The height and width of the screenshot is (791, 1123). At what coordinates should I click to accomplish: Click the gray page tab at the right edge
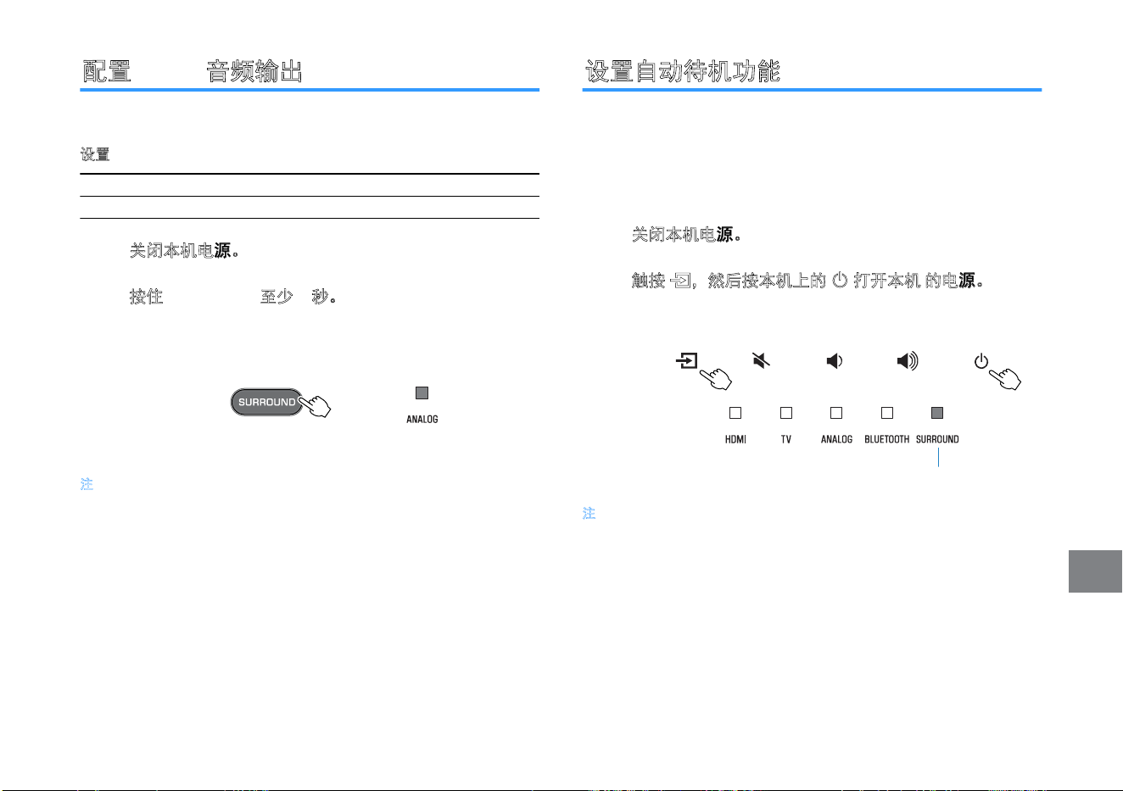point(1095,571)
